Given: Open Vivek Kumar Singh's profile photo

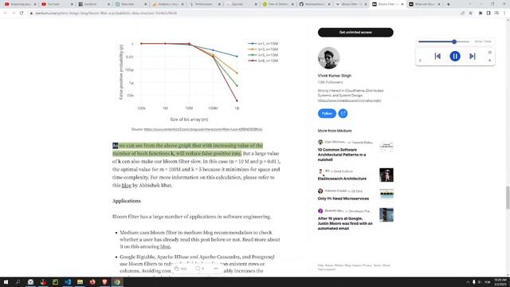Looking at the screenshot, I should coord(328,58).
